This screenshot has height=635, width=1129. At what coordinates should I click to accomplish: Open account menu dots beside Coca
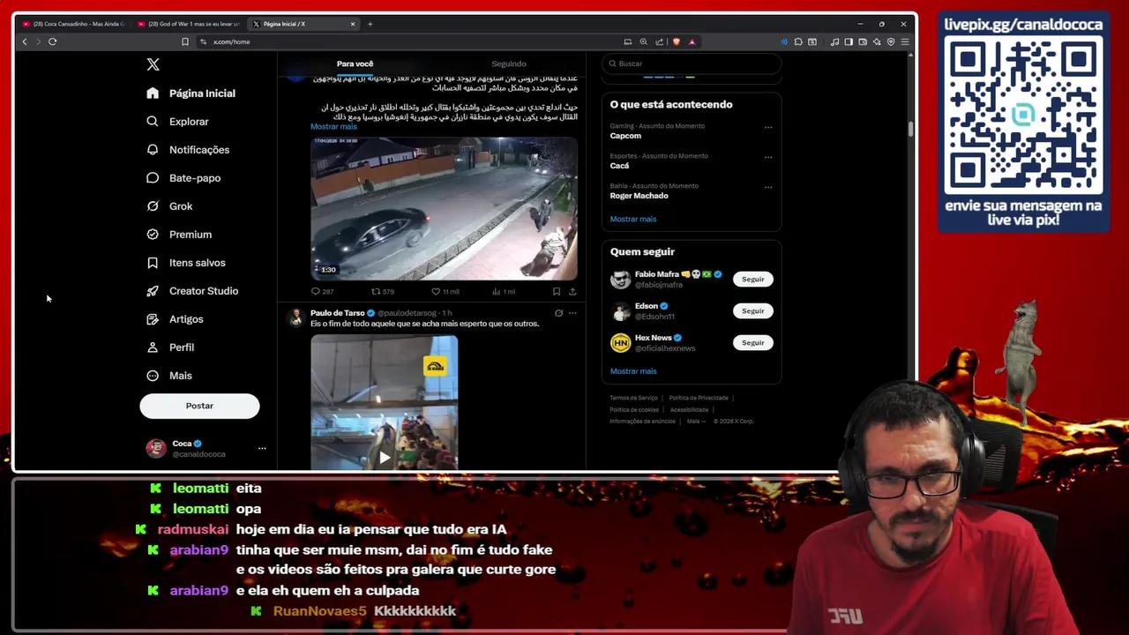pos(262,449)
